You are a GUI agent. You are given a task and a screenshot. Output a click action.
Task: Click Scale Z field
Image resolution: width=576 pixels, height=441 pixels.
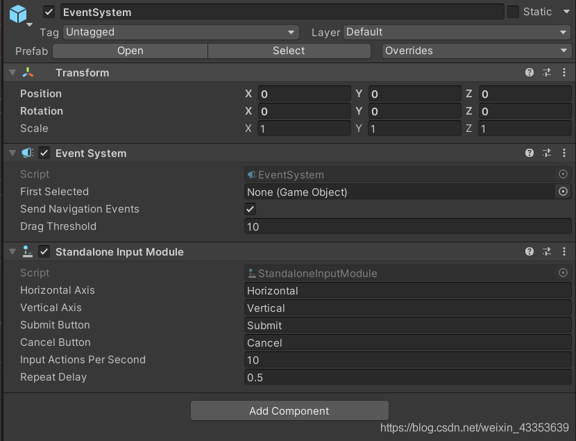tap(525, 128)
